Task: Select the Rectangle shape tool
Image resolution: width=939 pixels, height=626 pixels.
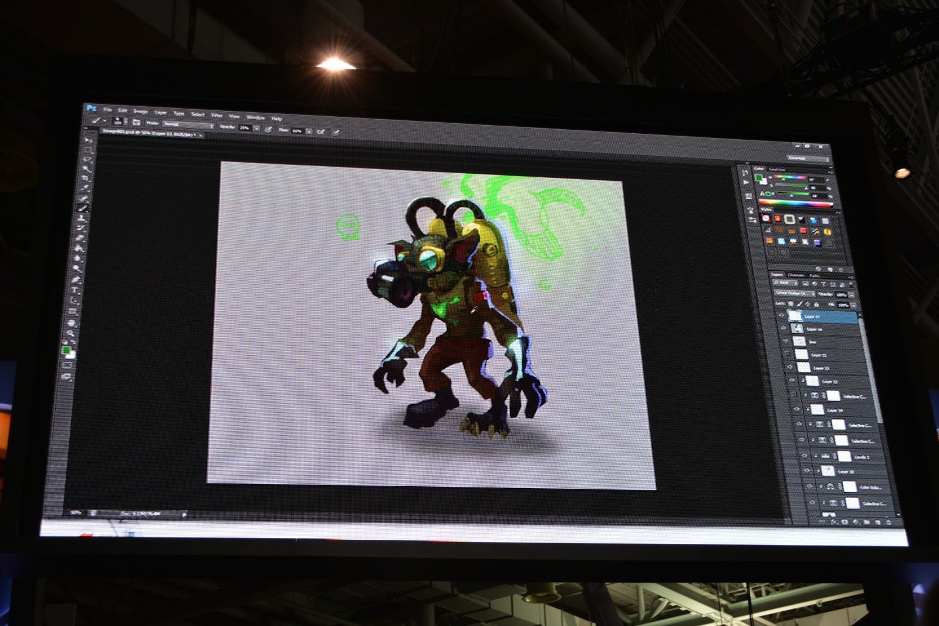Action: click(x=73, y=311)
